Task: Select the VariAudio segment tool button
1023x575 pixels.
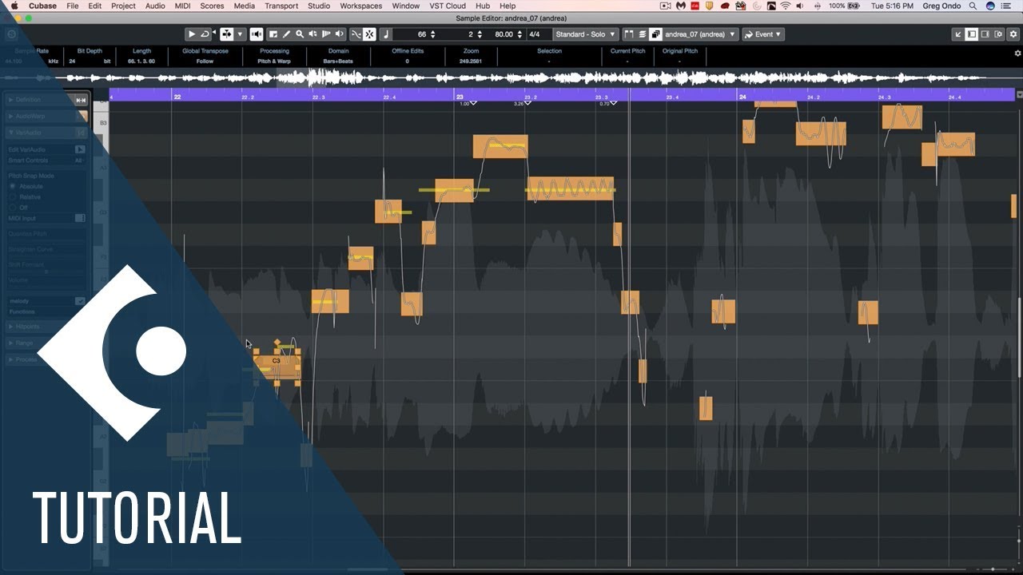Action: 227,34
